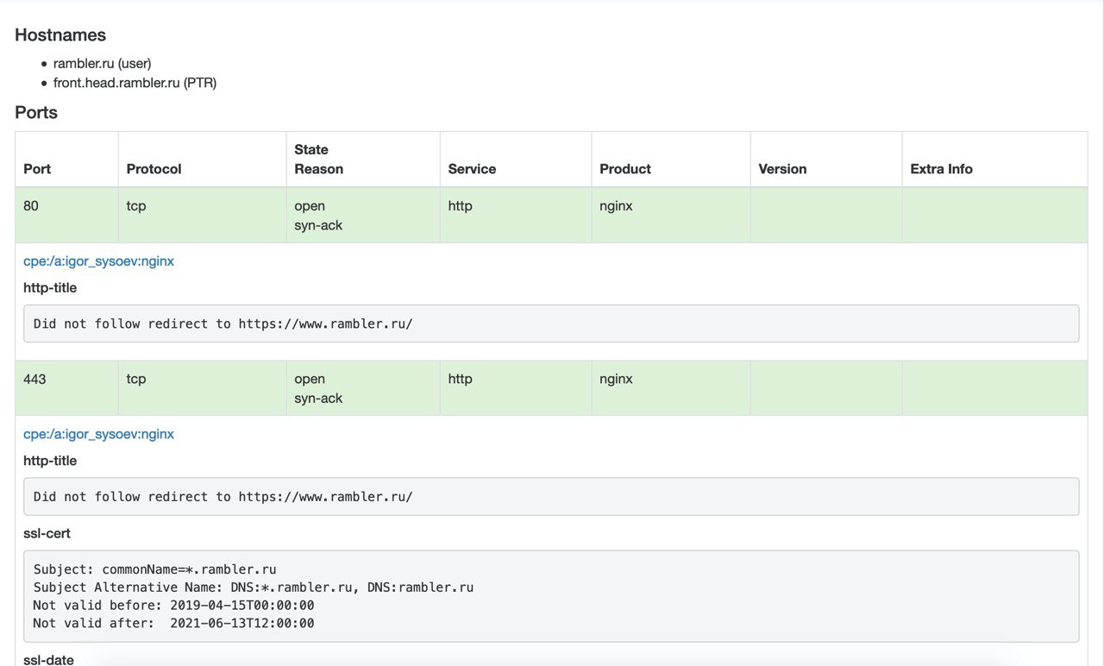Open the cpe:/a:igor_sysoev:nginx link under port 443
1104x666 pixels.
click(98, 434)
